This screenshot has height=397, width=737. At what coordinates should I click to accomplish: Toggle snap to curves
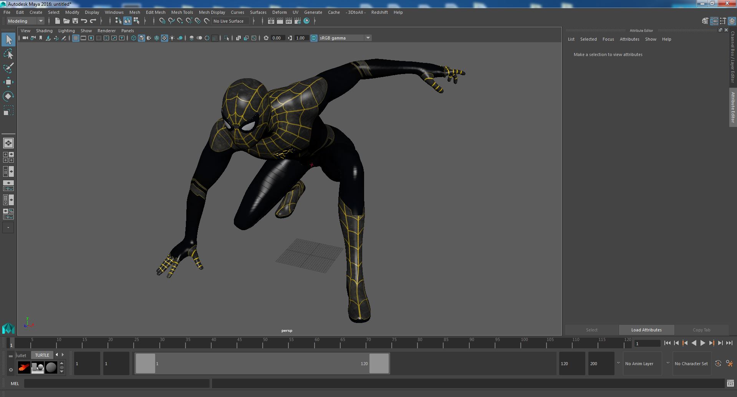171,21
